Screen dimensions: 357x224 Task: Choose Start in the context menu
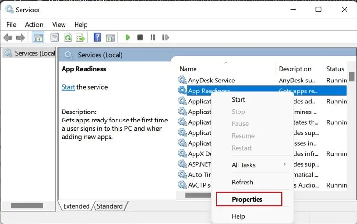pyautogui.click(x=238, y=100)
